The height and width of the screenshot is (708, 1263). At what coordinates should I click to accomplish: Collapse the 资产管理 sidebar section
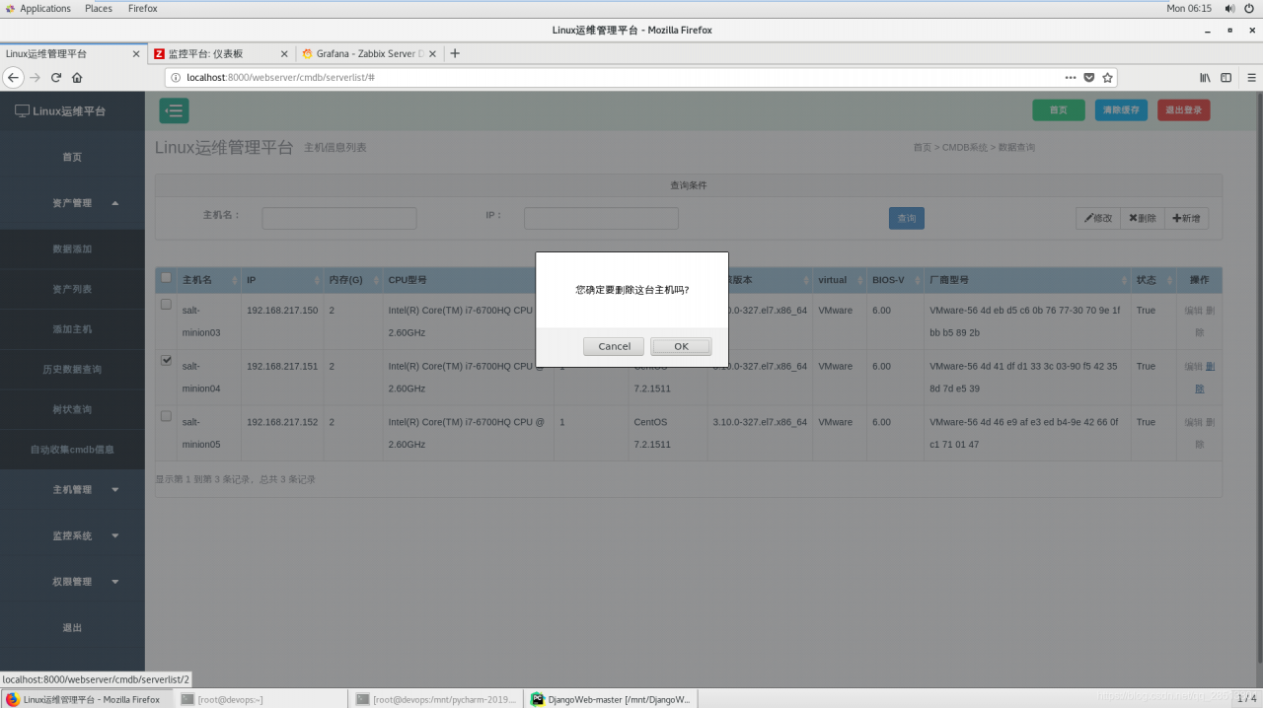pyautogui.click(x=72, y=203)
